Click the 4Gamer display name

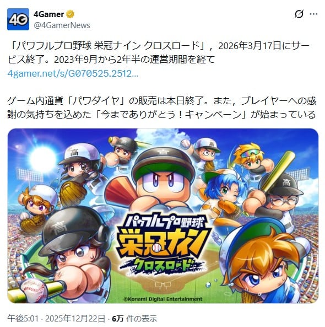click(x=48, y=14)
